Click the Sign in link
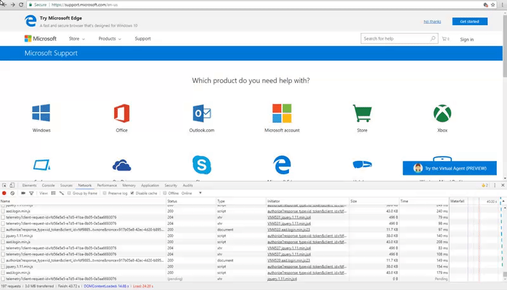The height and width of the screenshot is (290, 507). (466, 39)
